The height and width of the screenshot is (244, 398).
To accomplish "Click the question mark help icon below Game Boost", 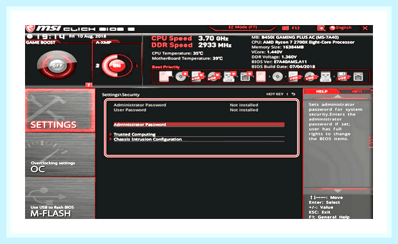I will [89, 85].
